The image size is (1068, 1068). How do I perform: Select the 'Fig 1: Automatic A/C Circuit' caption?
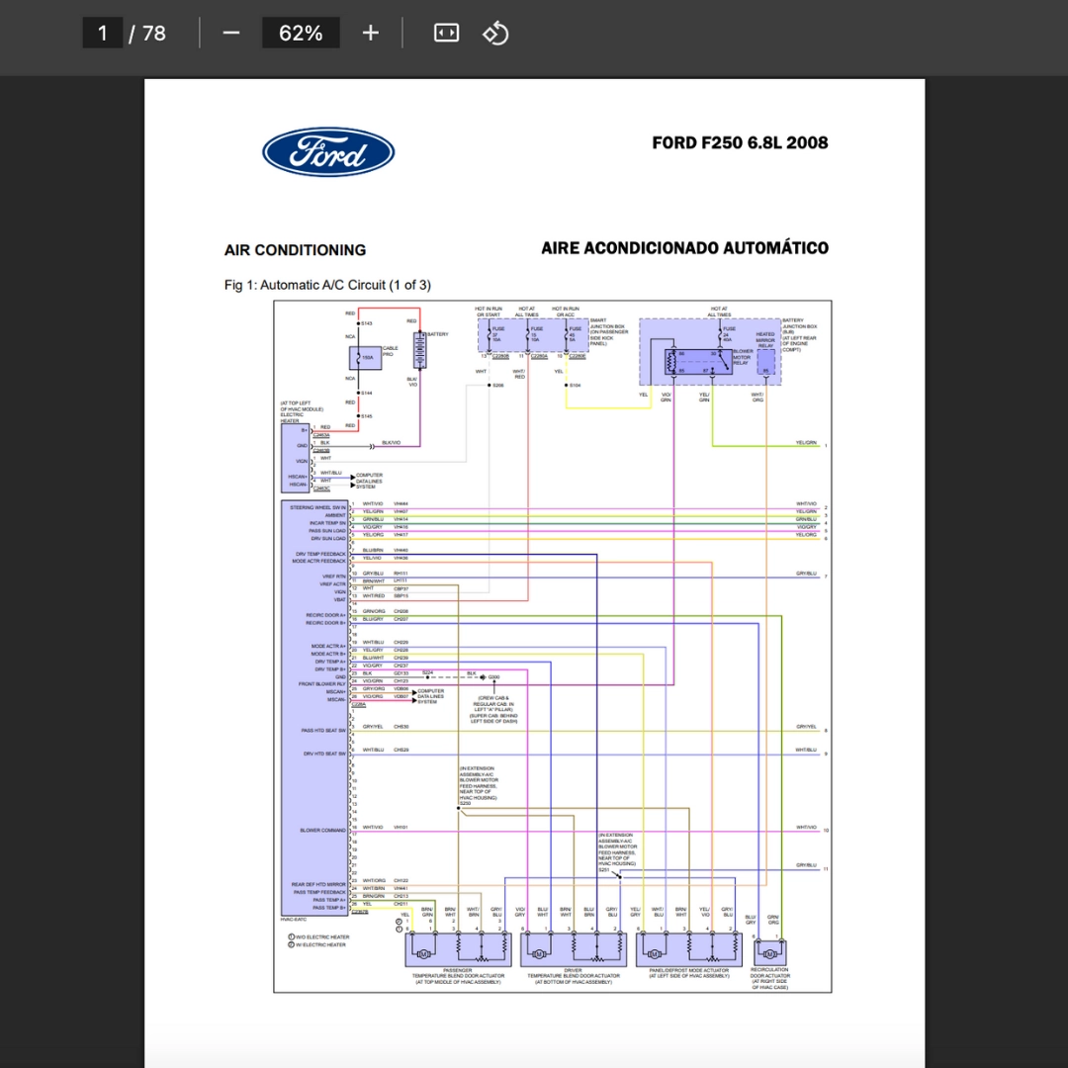(x=327, y=285)
